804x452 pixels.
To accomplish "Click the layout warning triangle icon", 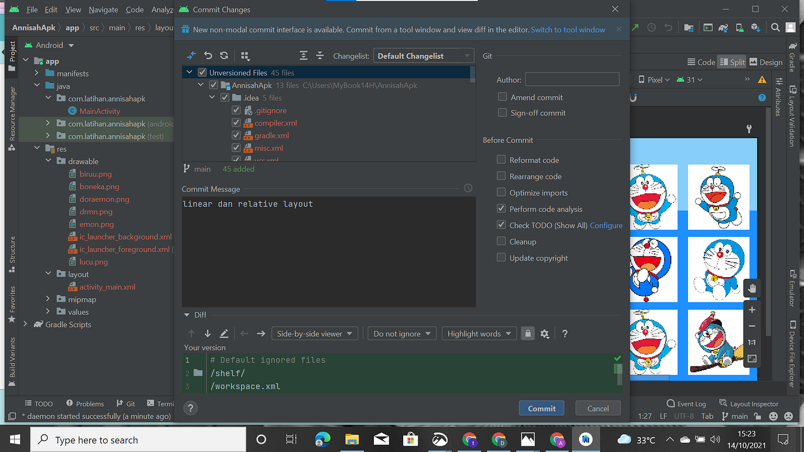I will point(762,80).
